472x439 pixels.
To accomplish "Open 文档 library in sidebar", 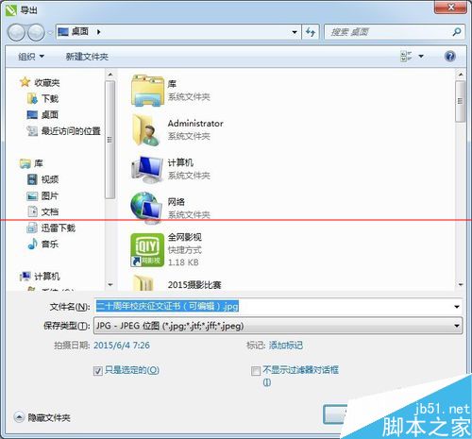I will [x=50, y=212].
